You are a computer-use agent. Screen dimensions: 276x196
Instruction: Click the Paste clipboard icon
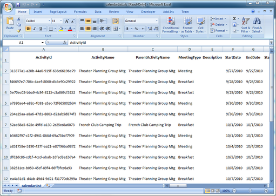point(10,21)
